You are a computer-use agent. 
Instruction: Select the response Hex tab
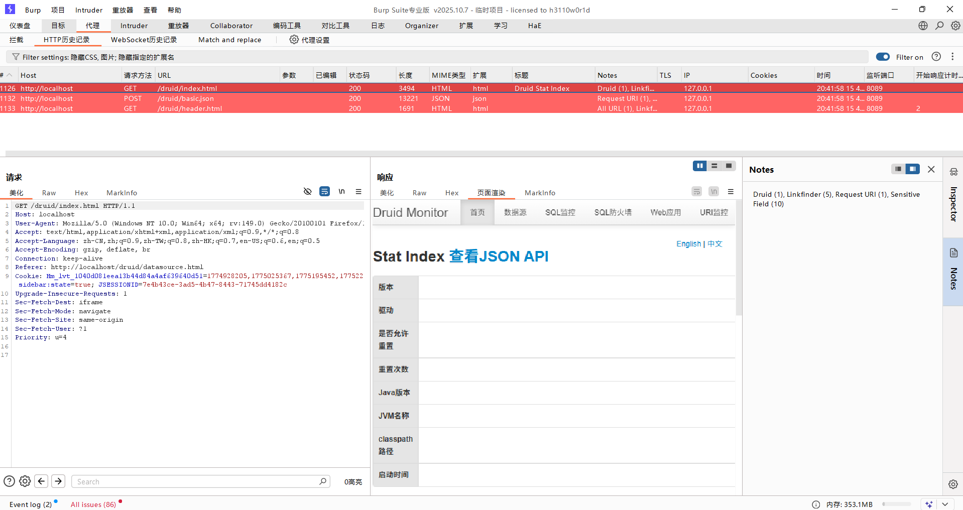[452, 193]
